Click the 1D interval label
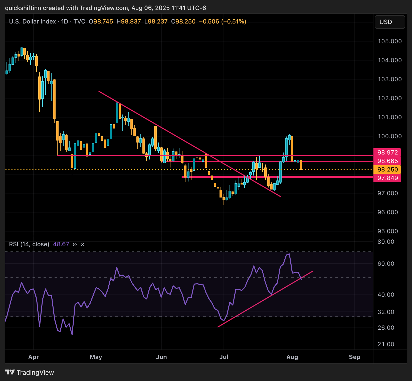 point(65,21)
